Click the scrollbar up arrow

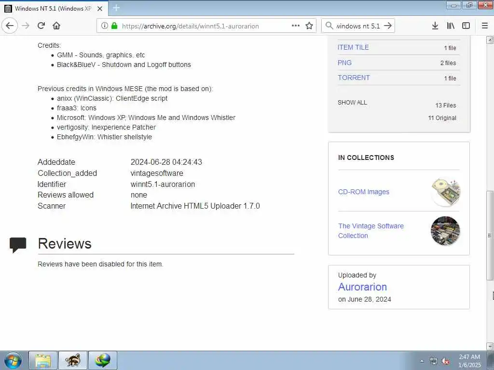click(x=490, y=40)
